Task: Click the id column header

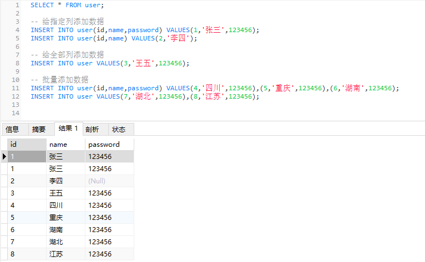Action: 27,144
